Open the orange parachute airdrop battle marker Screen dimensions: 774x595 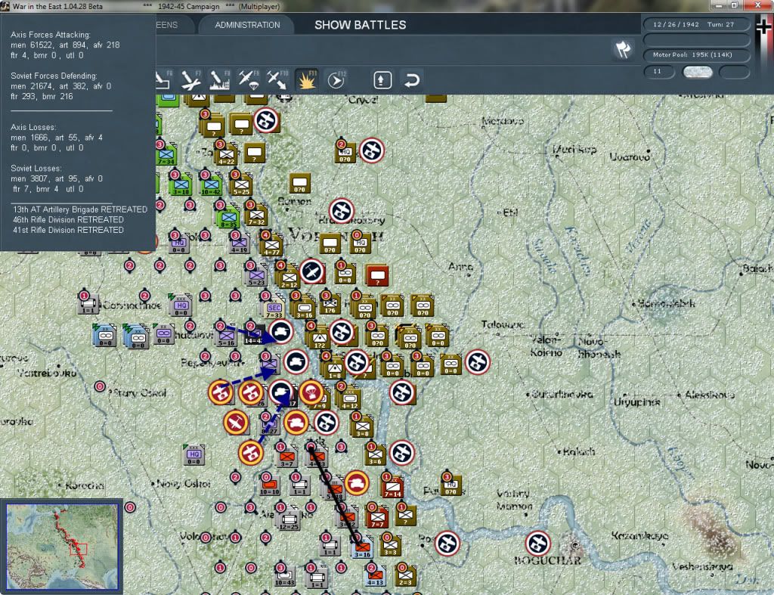[x=311, y=392]
